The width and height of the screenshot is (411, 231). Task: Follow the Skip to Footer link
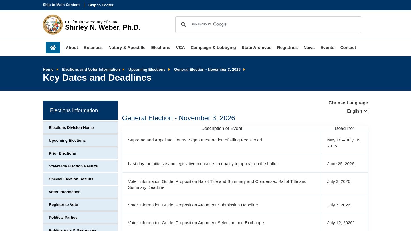tap(101, 5)
